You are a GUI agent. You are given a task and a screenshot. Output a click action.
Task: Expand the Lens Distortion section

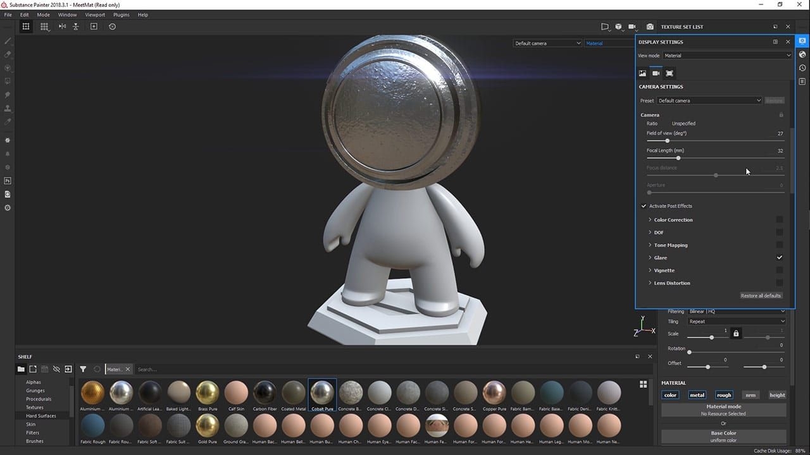coord(650,283)
